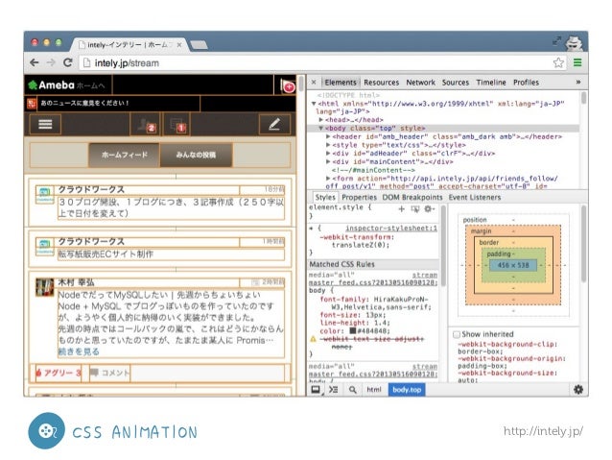Image resolution: width=612 pixels, height=460 pixels.
Task: Open the site hamburger menu button
Action: (x=45, y=124)
